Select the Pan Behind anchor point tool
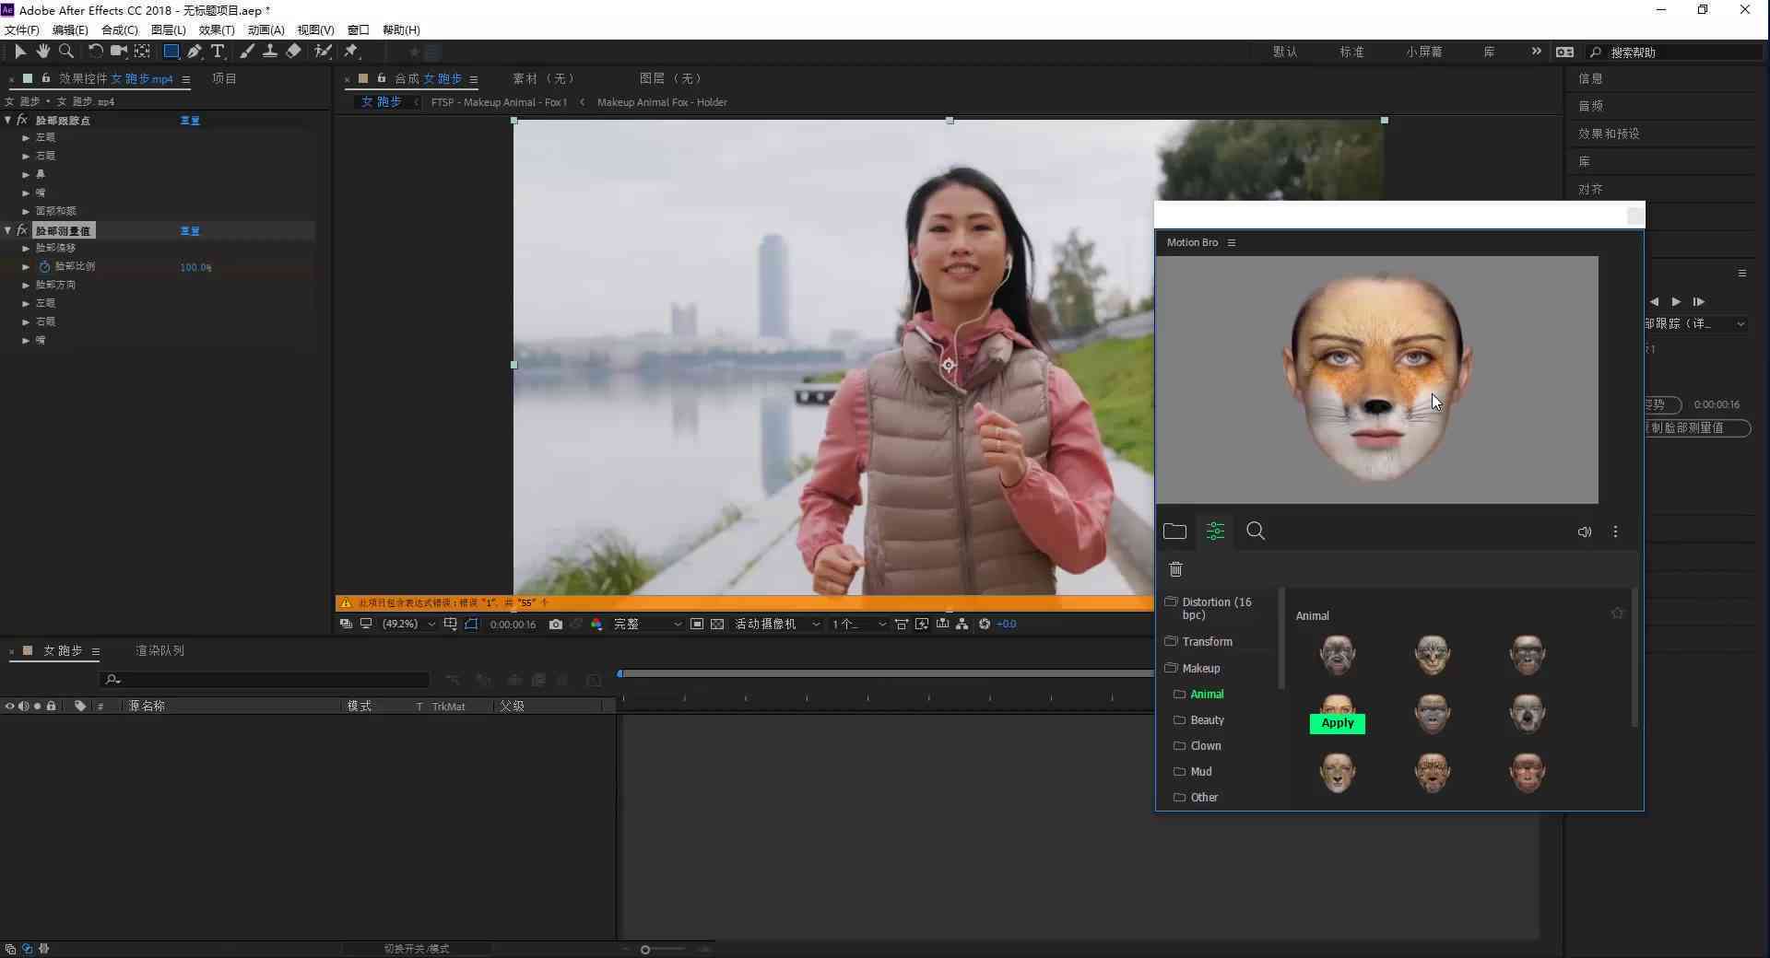Viewport: 1770px width, 958px height. [x=142, y=52]
